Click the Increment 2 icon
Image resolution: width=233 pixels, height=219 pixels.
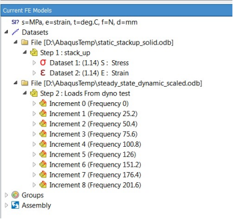[x=43, y=124]
